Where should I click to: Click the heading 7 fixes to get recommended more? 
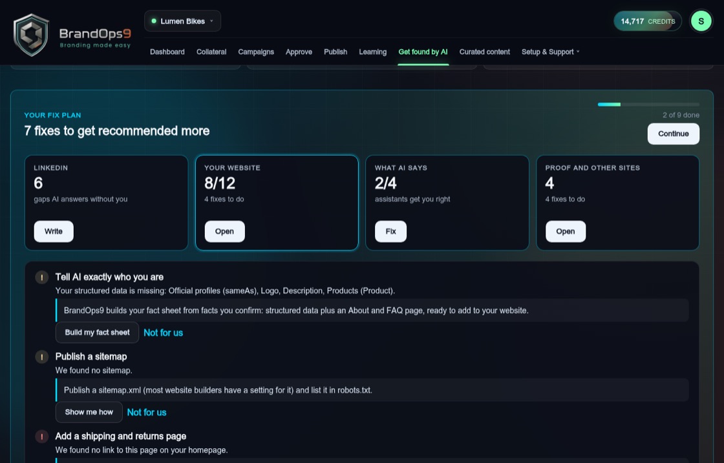click(x=117, y=131)
